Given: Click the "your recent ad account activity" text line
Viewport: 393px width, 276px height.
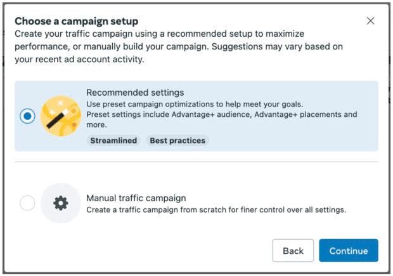Looking at the screenshot, I should pyautogui.click(x=79, y=60).
